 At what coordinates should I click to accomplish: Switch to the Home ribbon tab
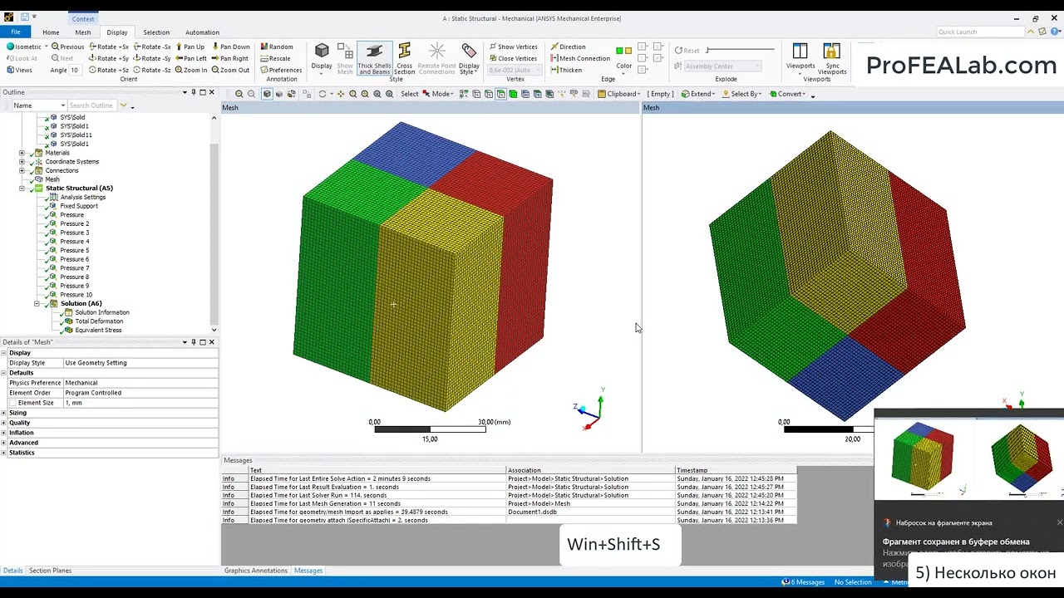51,32
